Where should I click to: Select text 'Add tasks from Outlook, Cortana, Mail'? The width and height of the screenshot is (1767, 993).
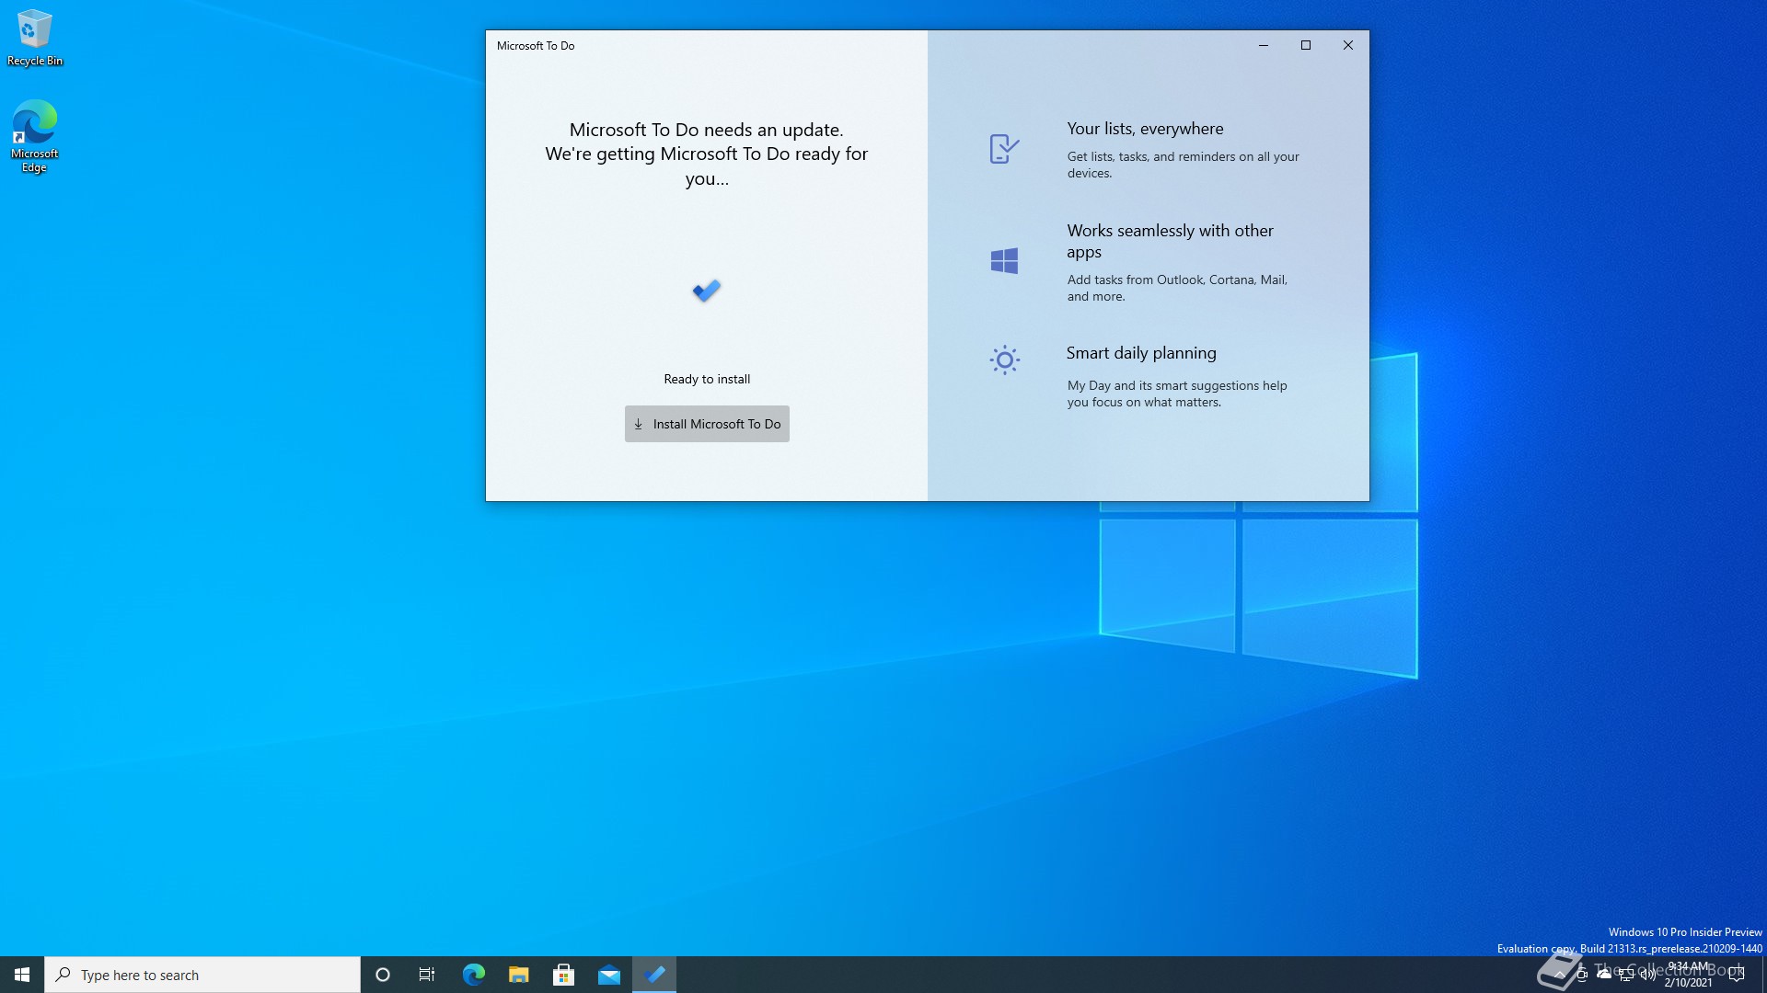(1176, 280)
